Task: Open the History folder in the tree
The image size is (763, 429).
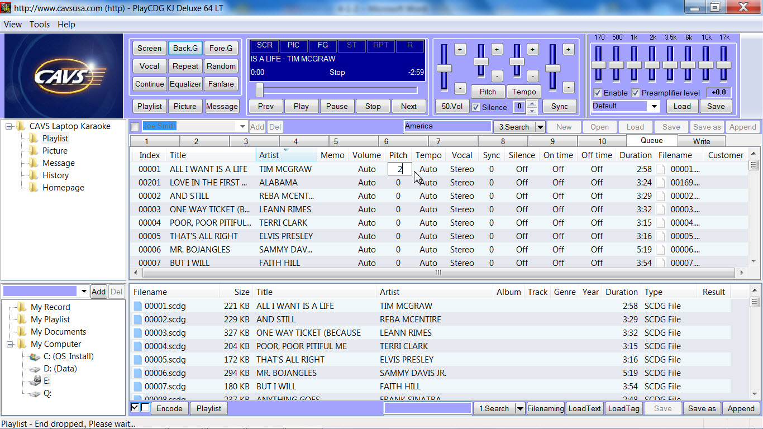Action: click(55, 175)
